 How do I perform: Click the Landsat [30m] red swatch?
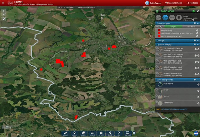(x=159, y=30)
